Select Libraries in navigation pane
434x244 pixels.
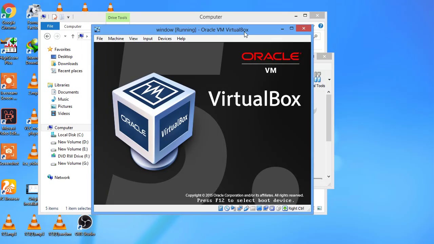62,85
